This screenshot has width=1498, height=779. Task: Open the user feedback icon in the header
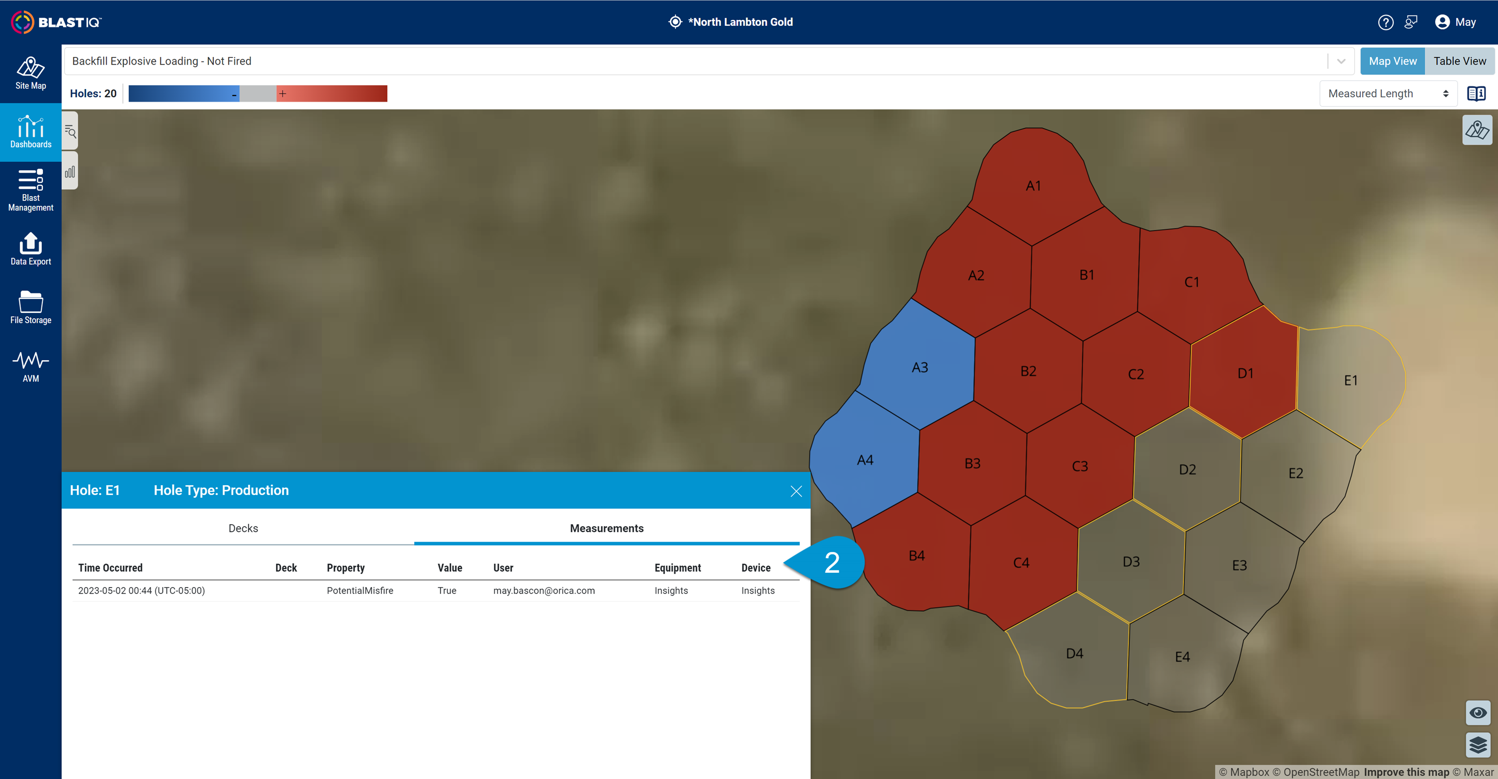click(1411, 21)
